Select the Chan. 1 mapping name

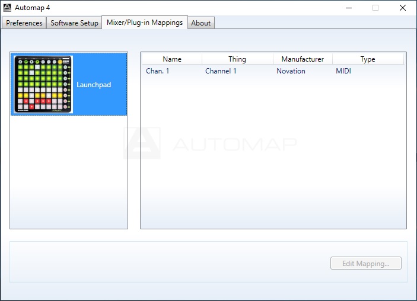(157, 71)
